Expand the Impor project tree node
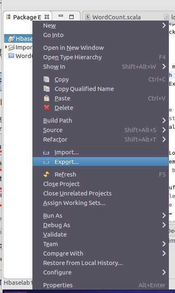Viewport: 175px width, 293px height. (6, 47)
